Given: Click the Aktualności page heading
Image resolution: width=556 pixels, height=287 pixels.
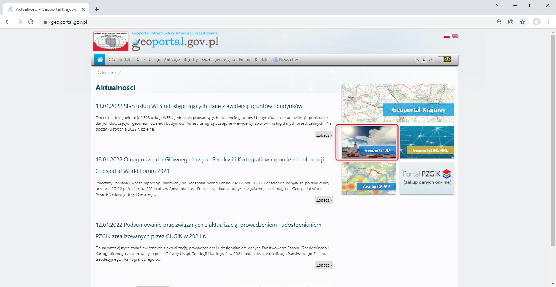Looking at the screenshot, I should click(116, 88).
